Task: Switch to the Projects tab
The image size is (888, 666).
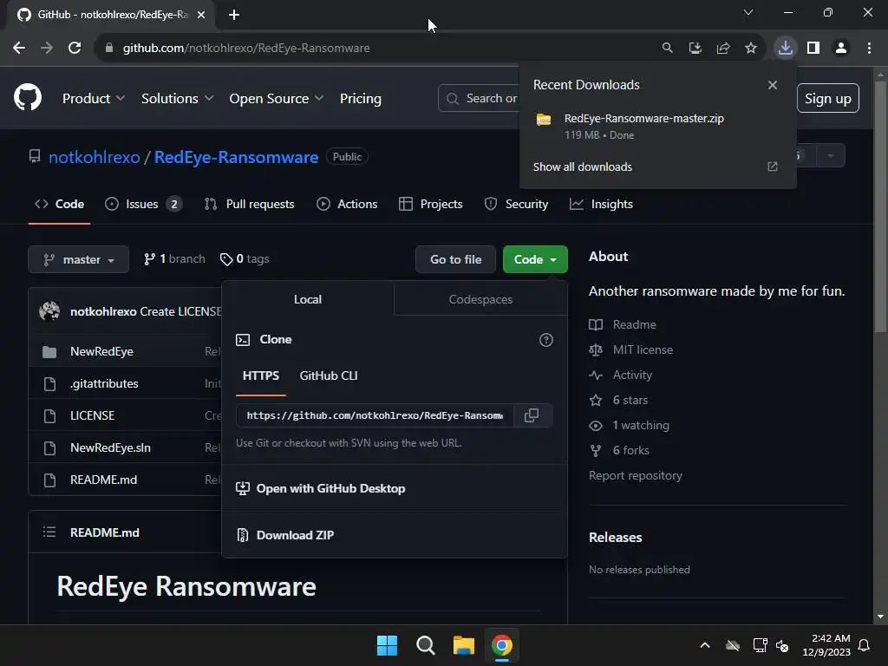Action: (x=430, y=204)
